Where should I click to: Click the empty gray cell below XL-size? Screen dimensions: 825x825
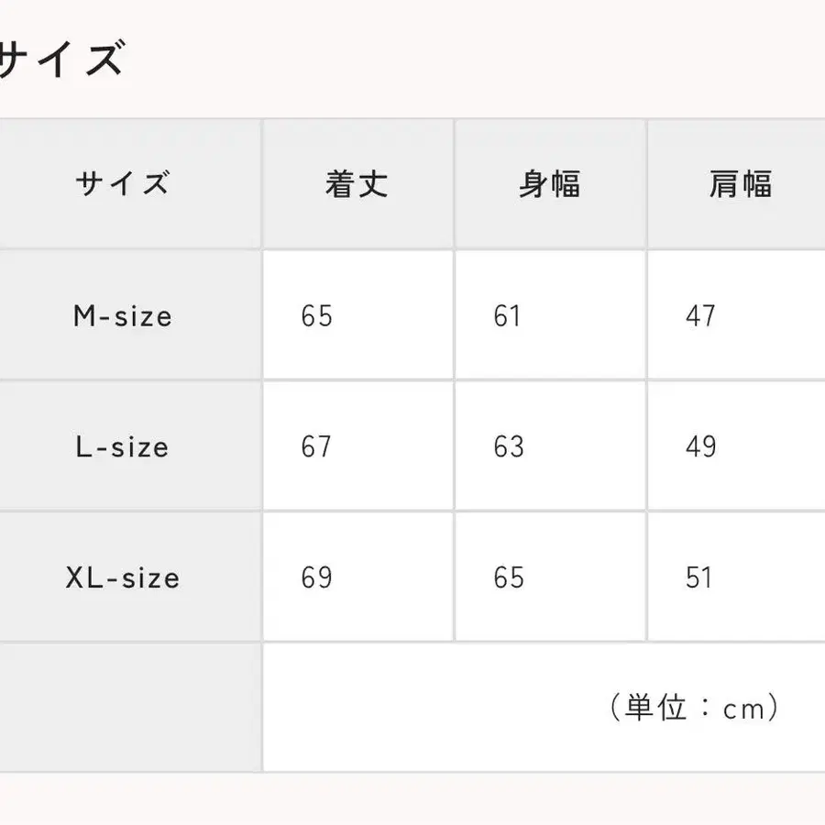[128, 708]
